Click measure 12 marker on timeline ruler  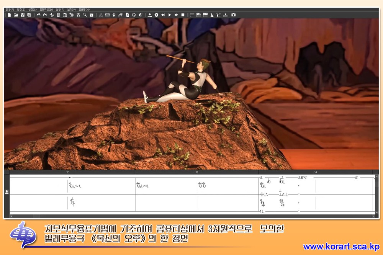(67, 172)
